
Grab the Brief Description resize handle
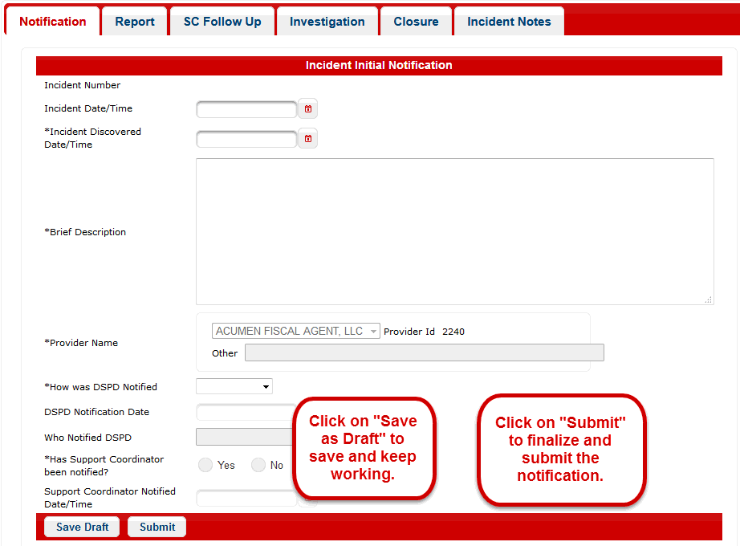708,299
